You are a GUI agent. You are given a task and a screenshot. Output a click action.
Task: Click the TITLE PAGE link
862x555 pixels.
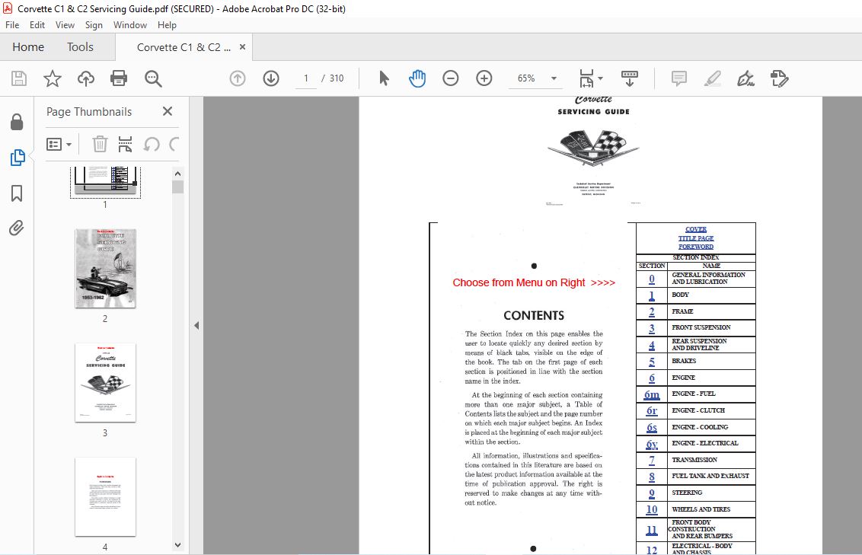coord(696,238)
